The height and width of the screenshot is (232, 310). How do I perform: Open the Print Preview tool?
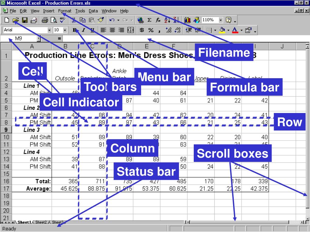tap(54, 20)
